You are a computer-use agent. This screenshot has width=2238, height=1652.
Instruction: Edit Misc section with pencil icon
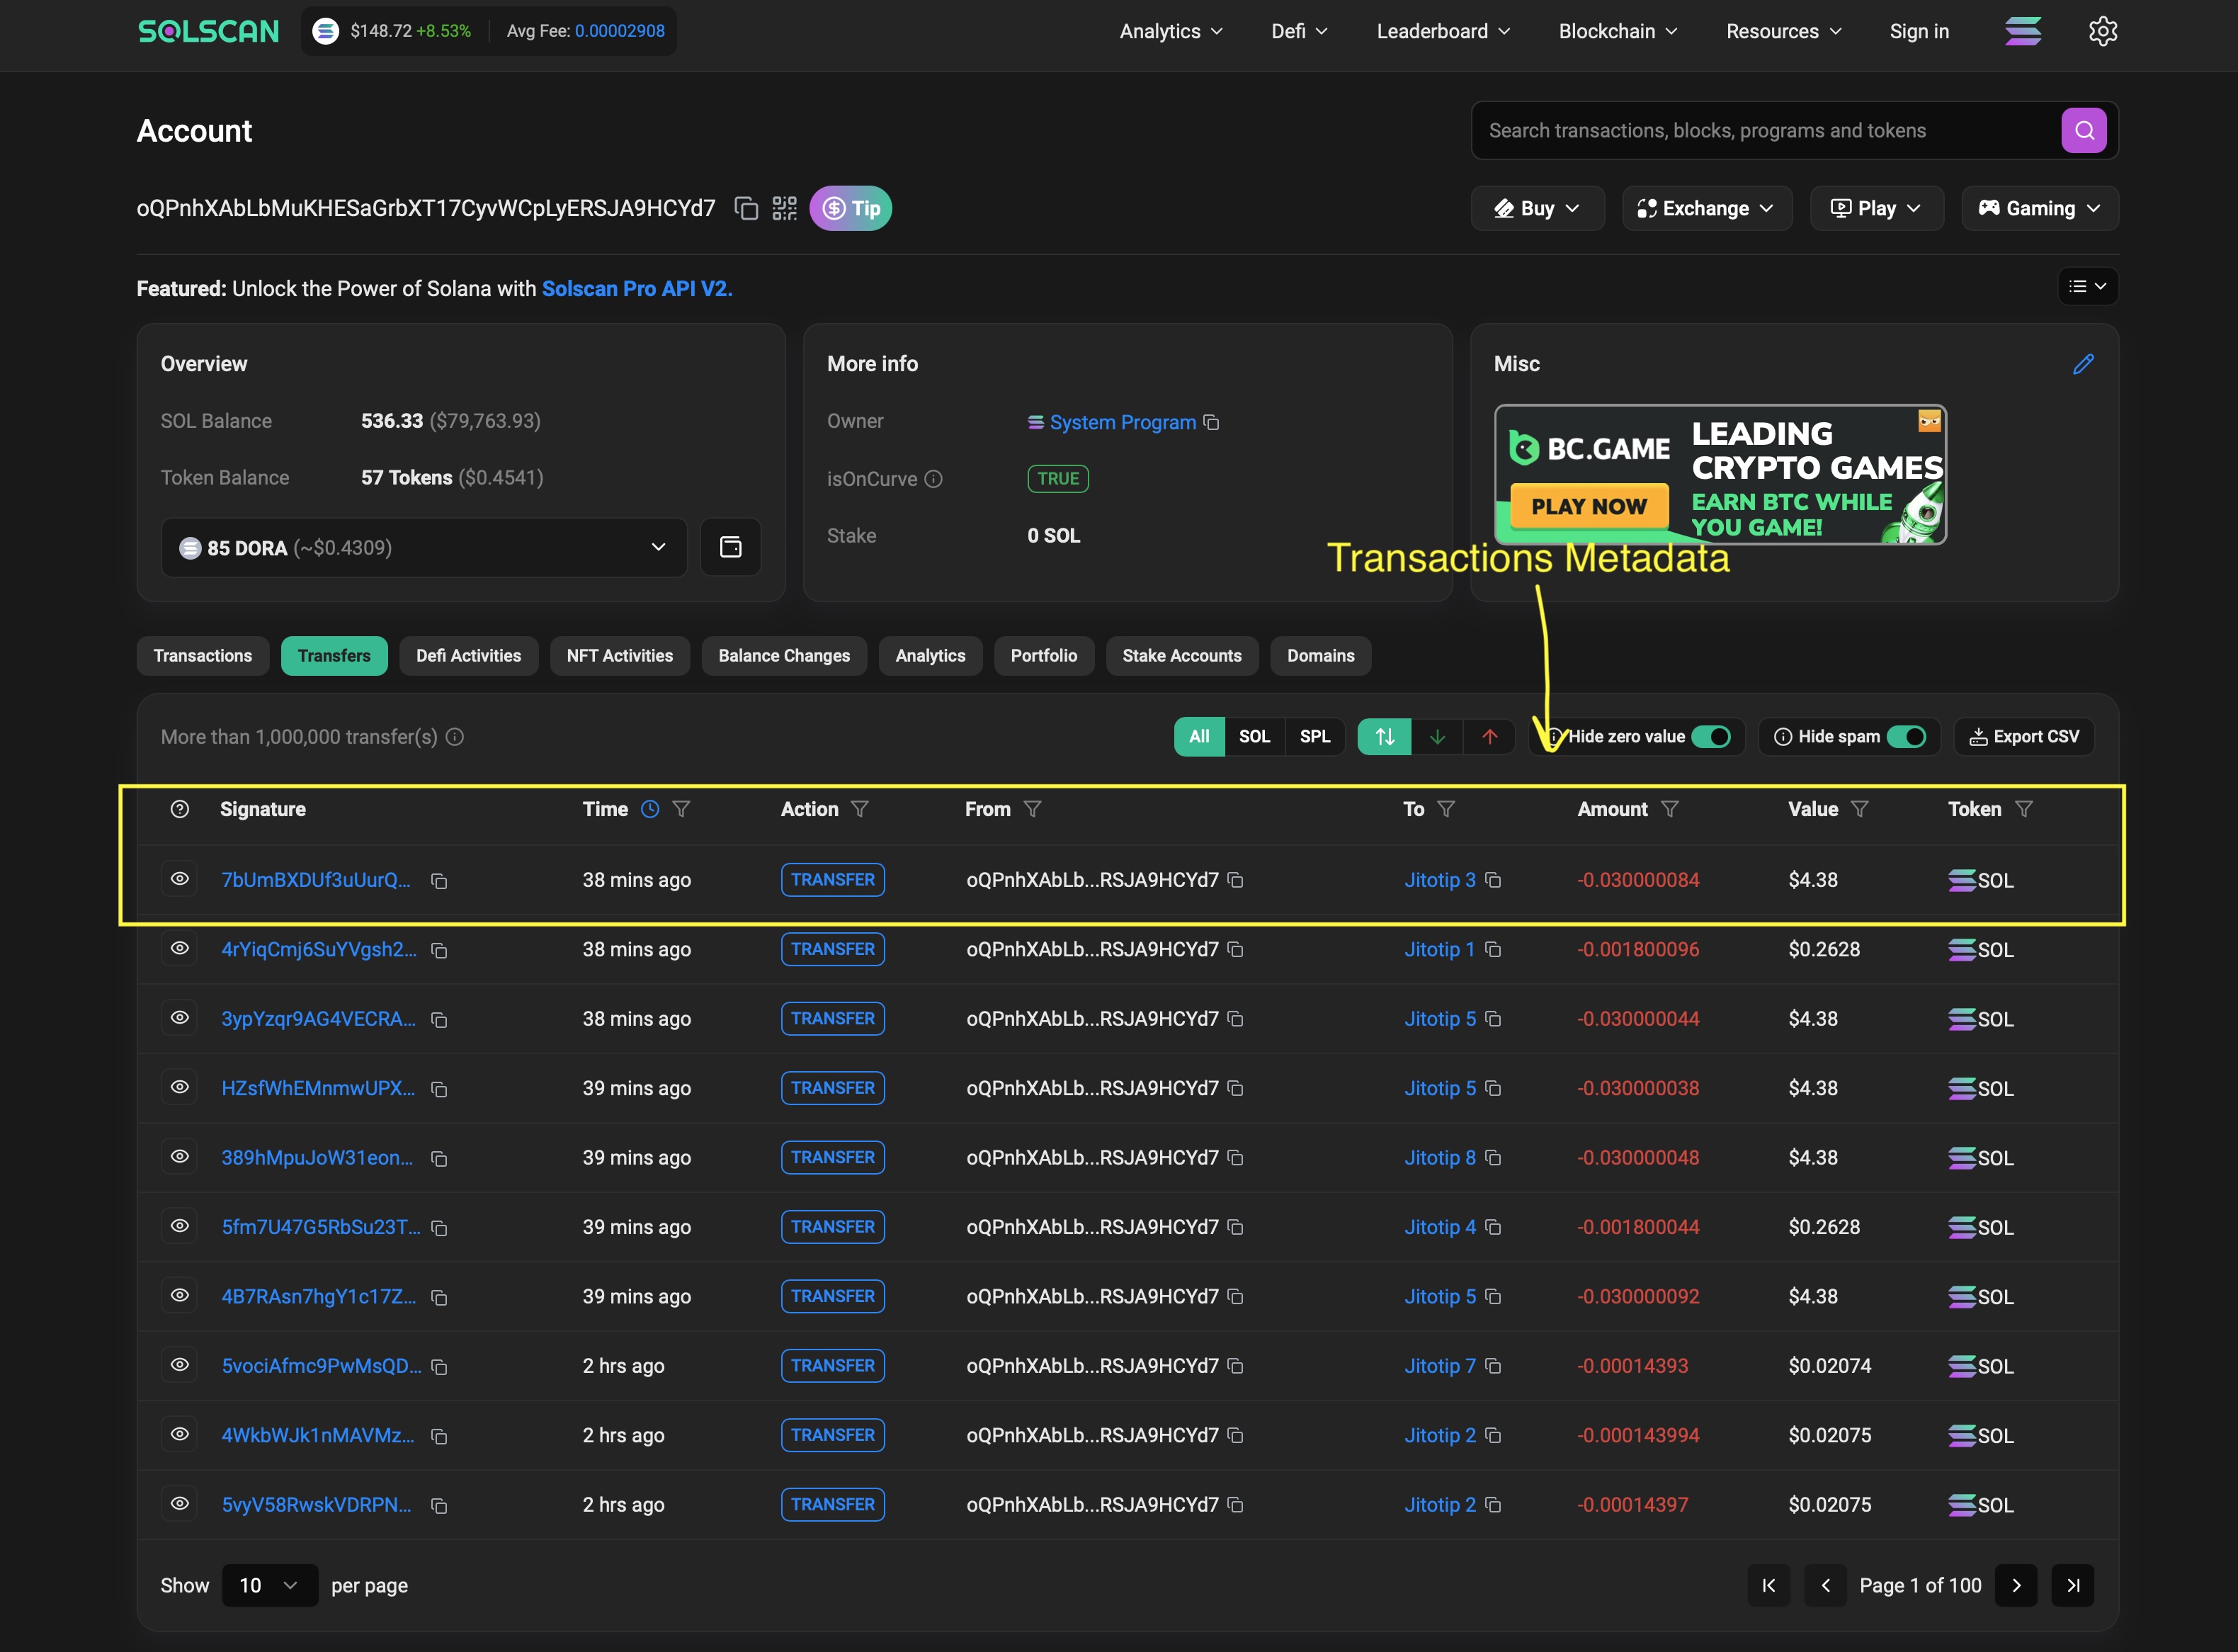click(x=2083, y=364)
